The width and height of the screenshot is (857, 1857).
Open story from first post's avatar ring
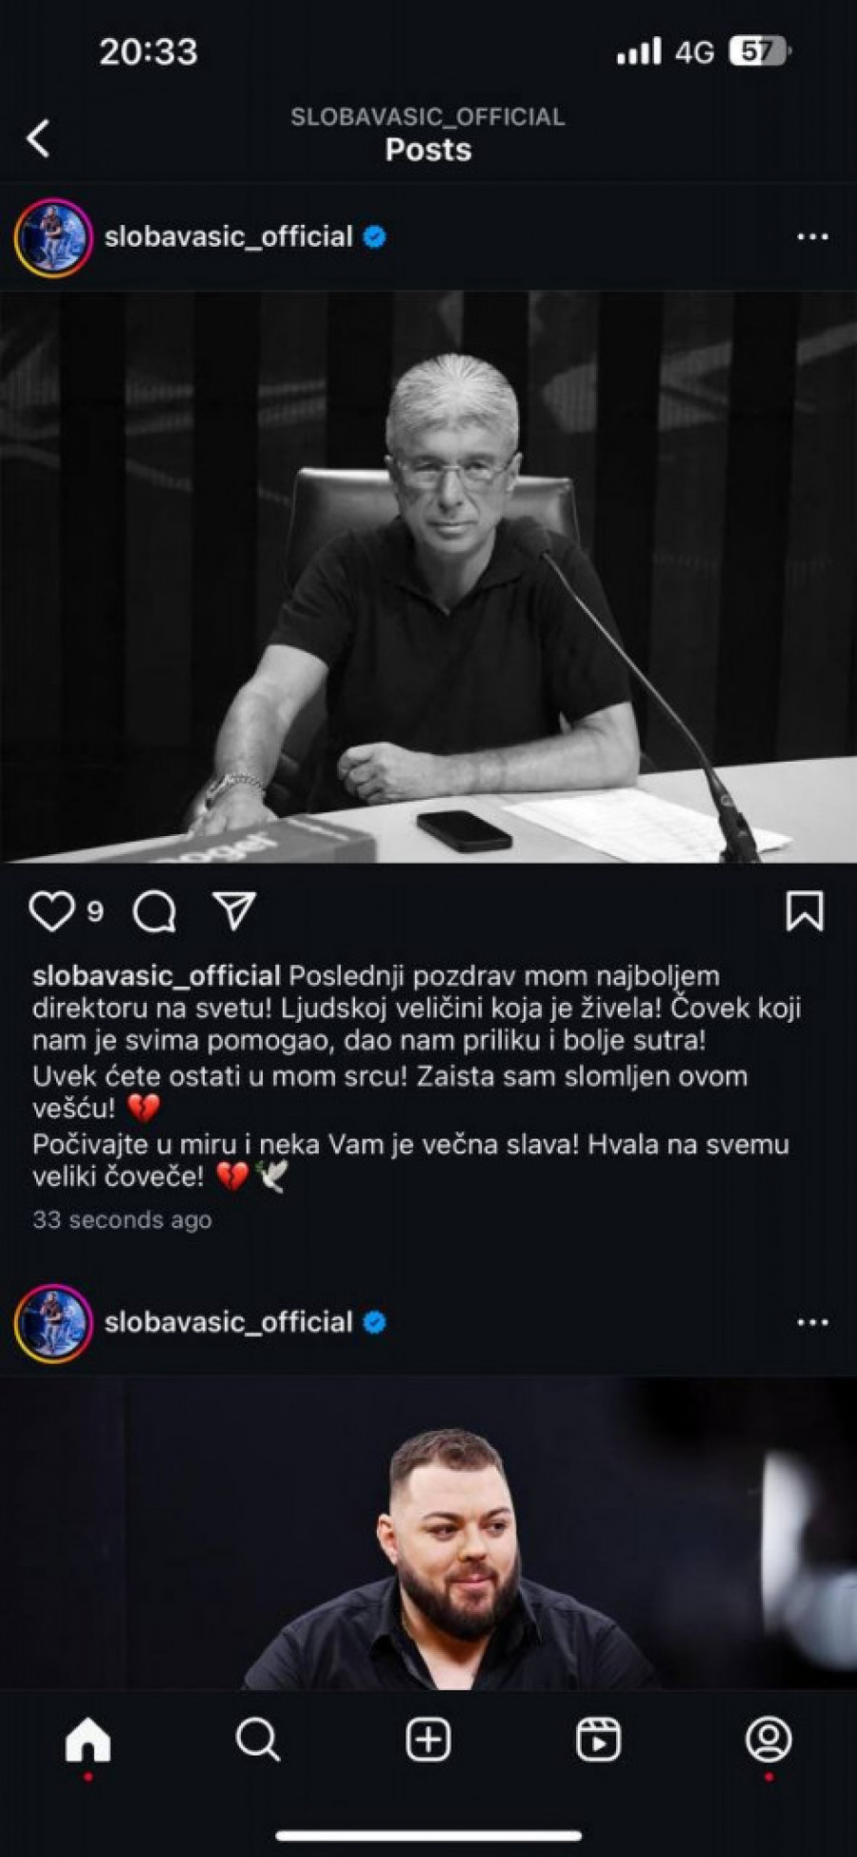[x=53, y=237]
